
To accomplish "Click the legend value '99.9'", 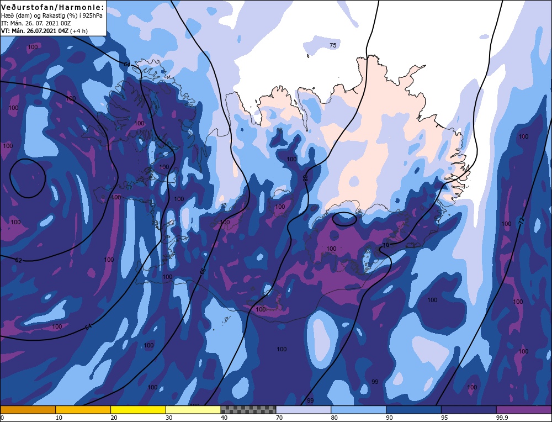I will pyautogui.click(x=502, y=418).
